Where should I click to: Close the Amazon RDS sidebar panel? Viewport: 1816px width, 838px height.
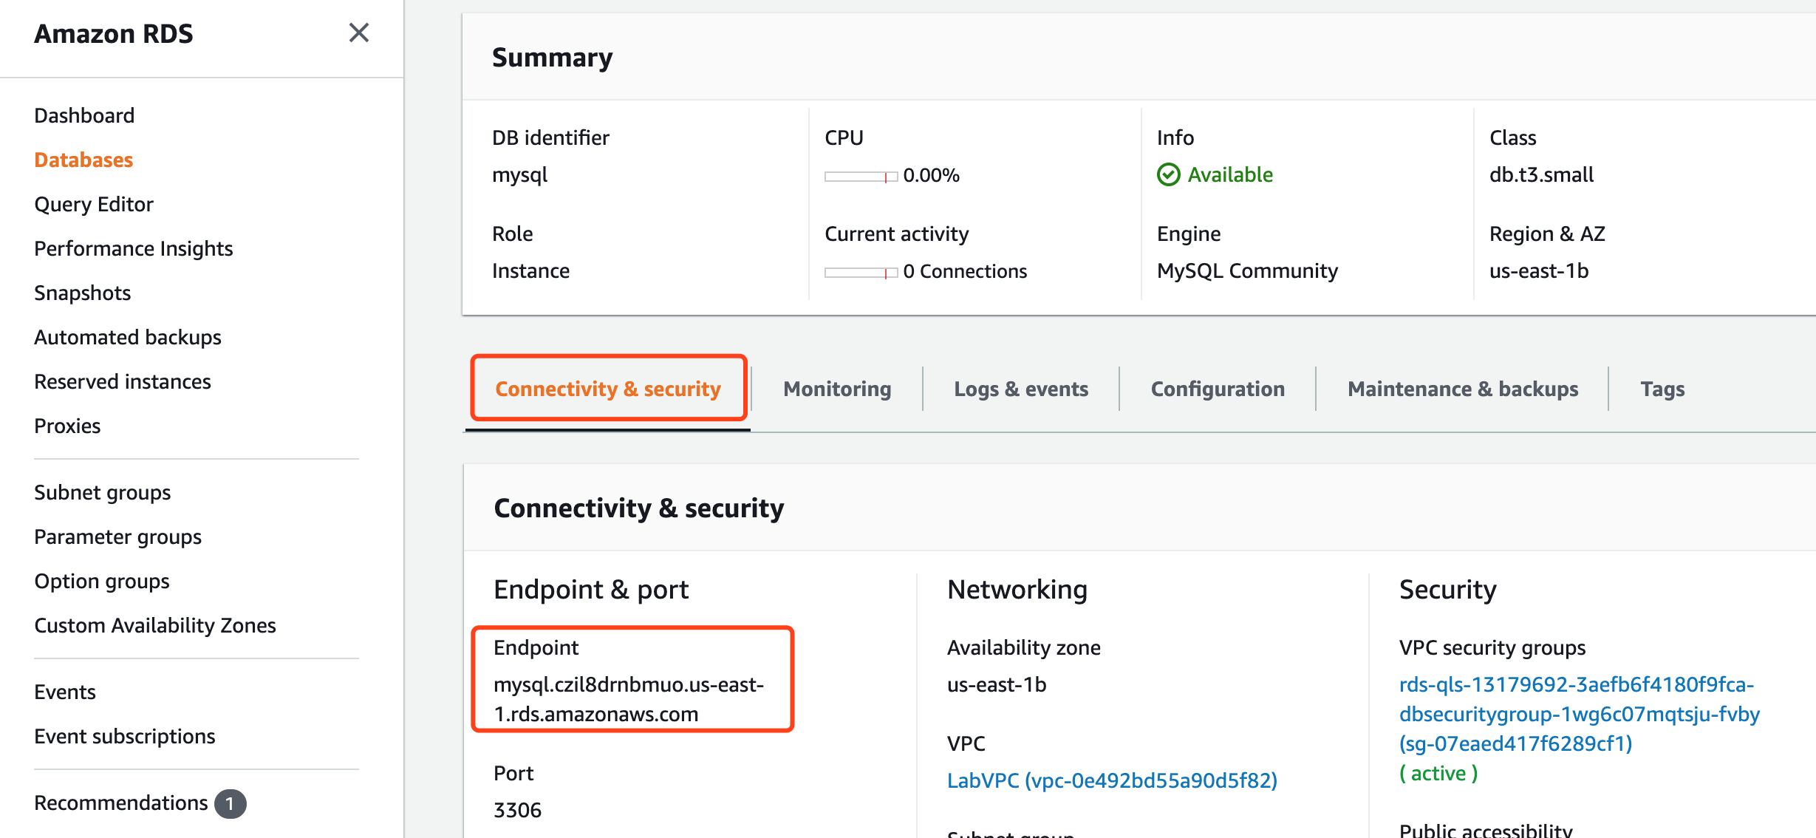pos(358,33)
